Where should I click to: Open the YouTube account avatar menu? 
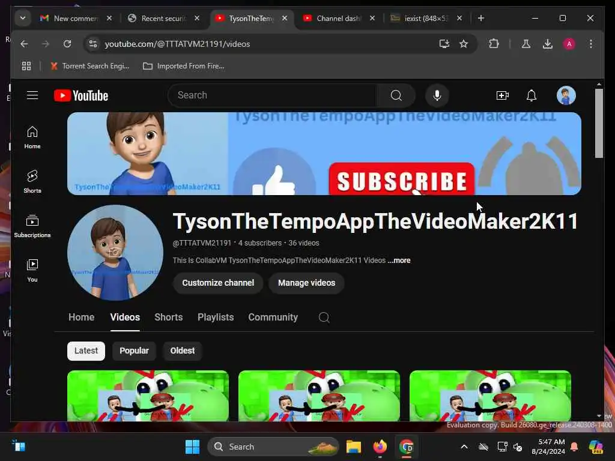tap(566, 95)
